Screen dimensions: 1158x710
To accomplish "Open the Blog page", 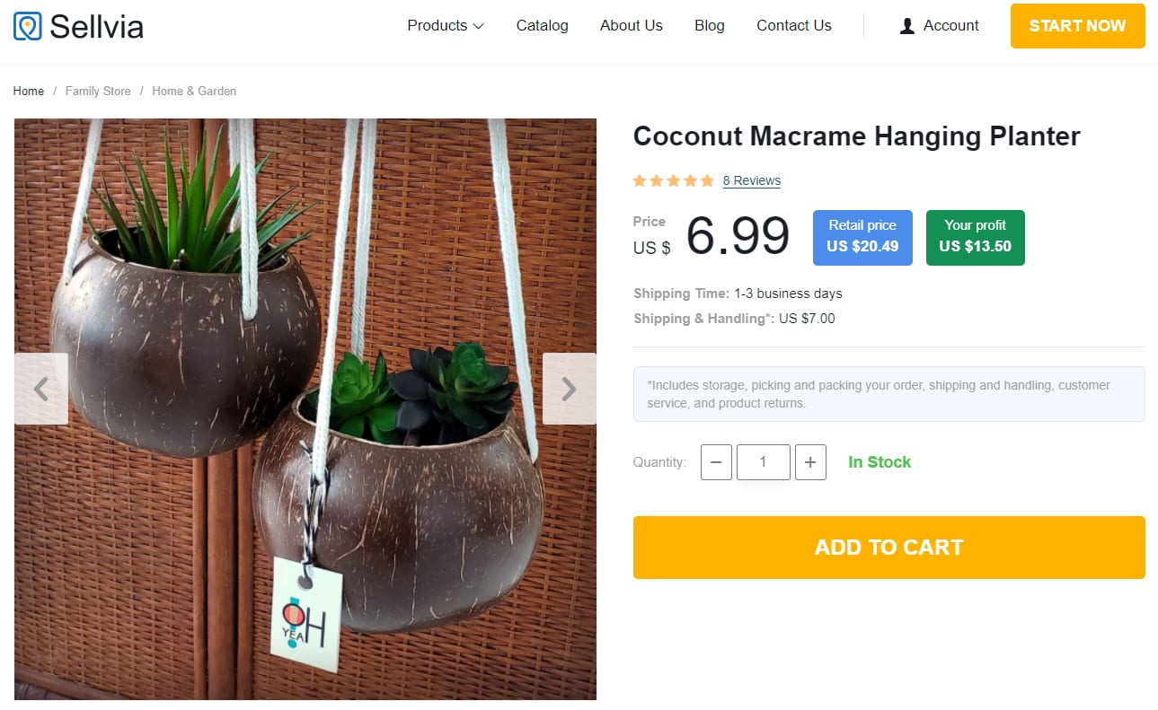I will (x=709, y=26).
